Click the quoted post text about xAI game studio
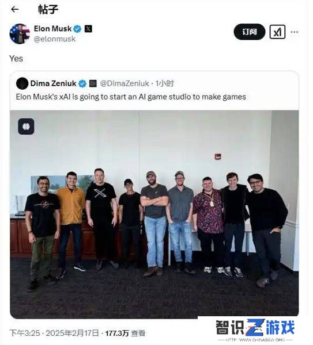This screenshot has width=313, height=345. click(131, 97)
